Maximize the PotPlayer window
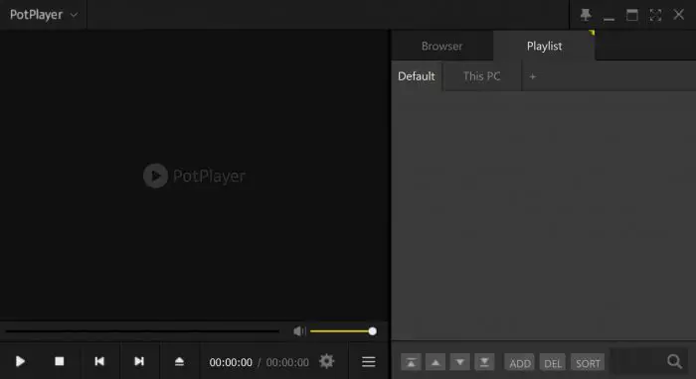The height and width of the screenshot is (379, 696). pos(632,15)
